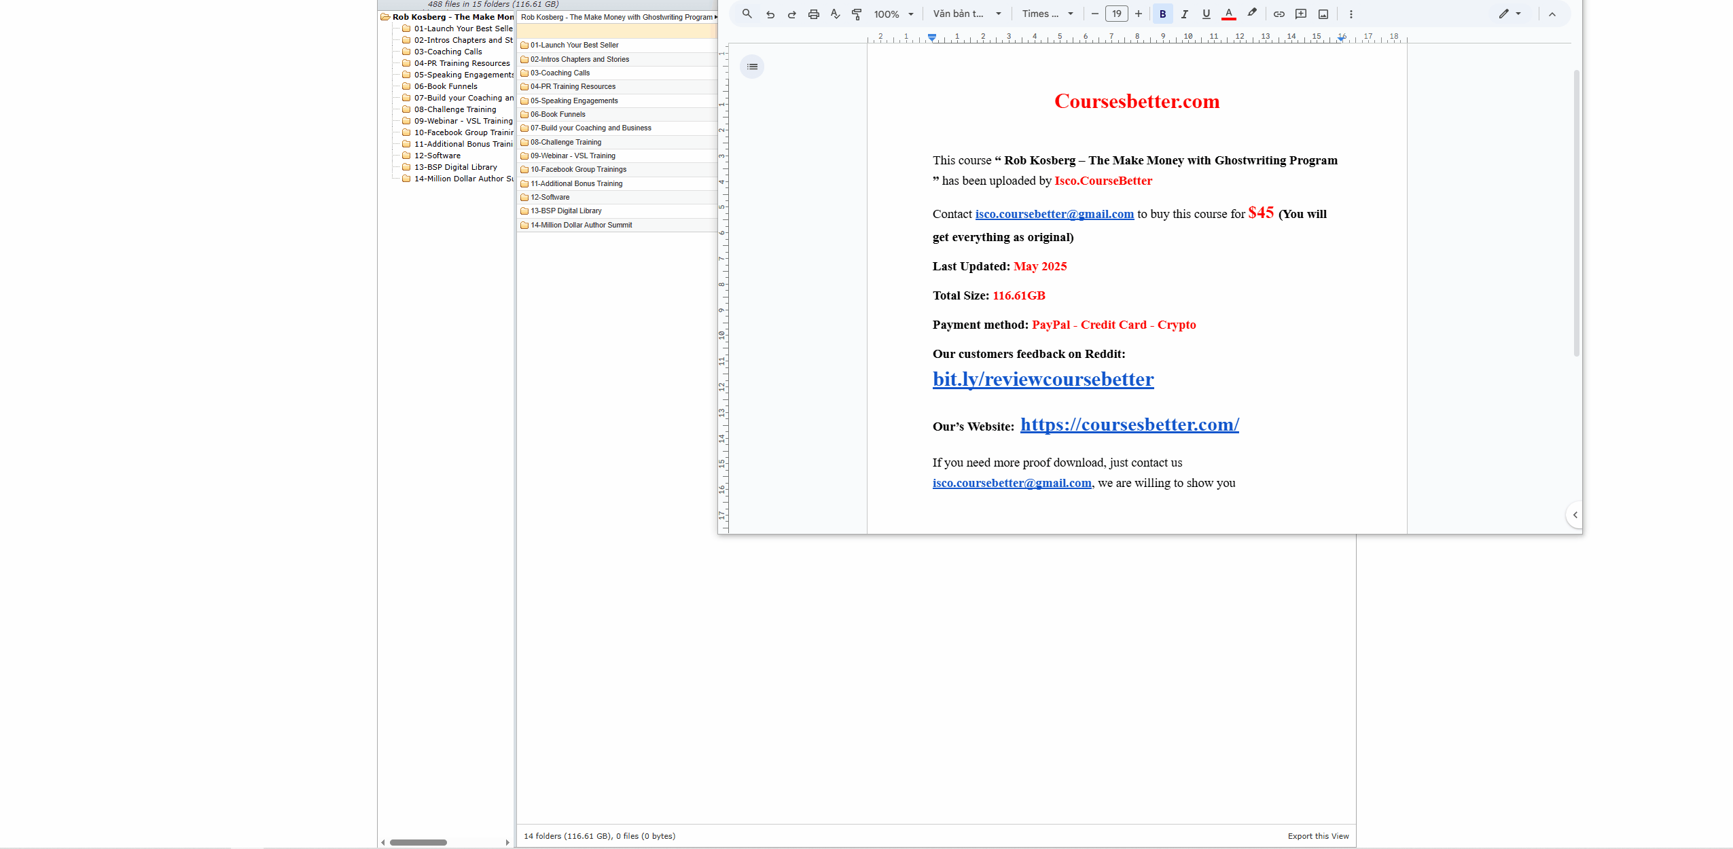This screenshot has width=1733, height=849.
Task: Run spelling and grammar check
Action: 836,14
